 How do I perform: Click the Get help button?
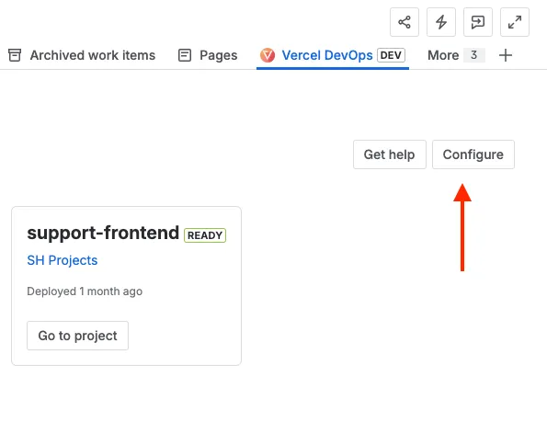click(x=389, y=154)
